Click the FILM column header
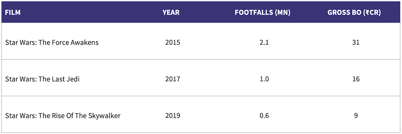This screenshot has width=402, height=134. 13,13
